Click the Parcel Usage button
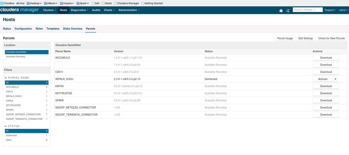349x155 pixels. coord(285,38)
